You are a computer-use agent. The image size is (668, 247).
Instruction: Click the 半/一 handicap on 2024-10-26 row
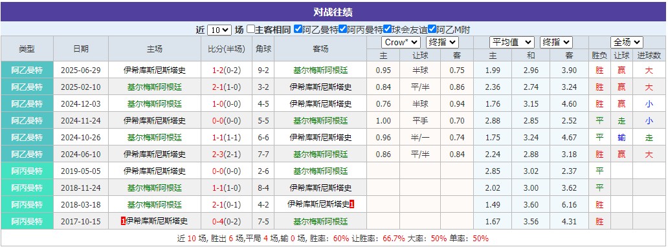419,138
